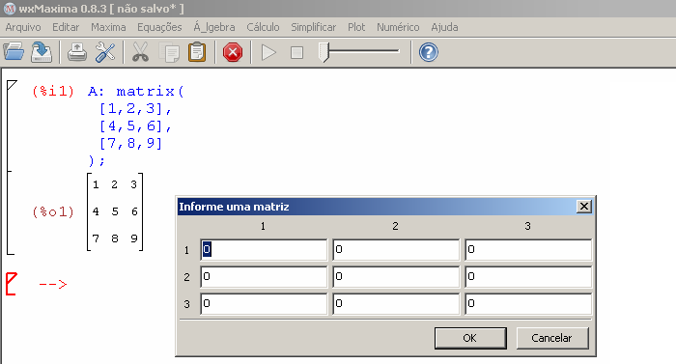Cut selection with the scissors icon
676x364 pixels.
click(x=141, y=52)
